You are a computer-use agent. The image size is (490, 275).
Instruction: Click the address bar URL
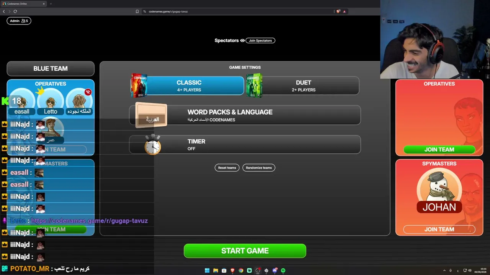[168, 11]
